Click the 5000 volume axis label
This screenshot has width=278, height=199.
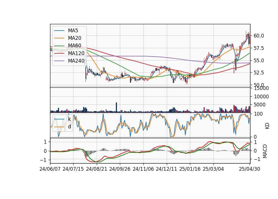point(260,105)
